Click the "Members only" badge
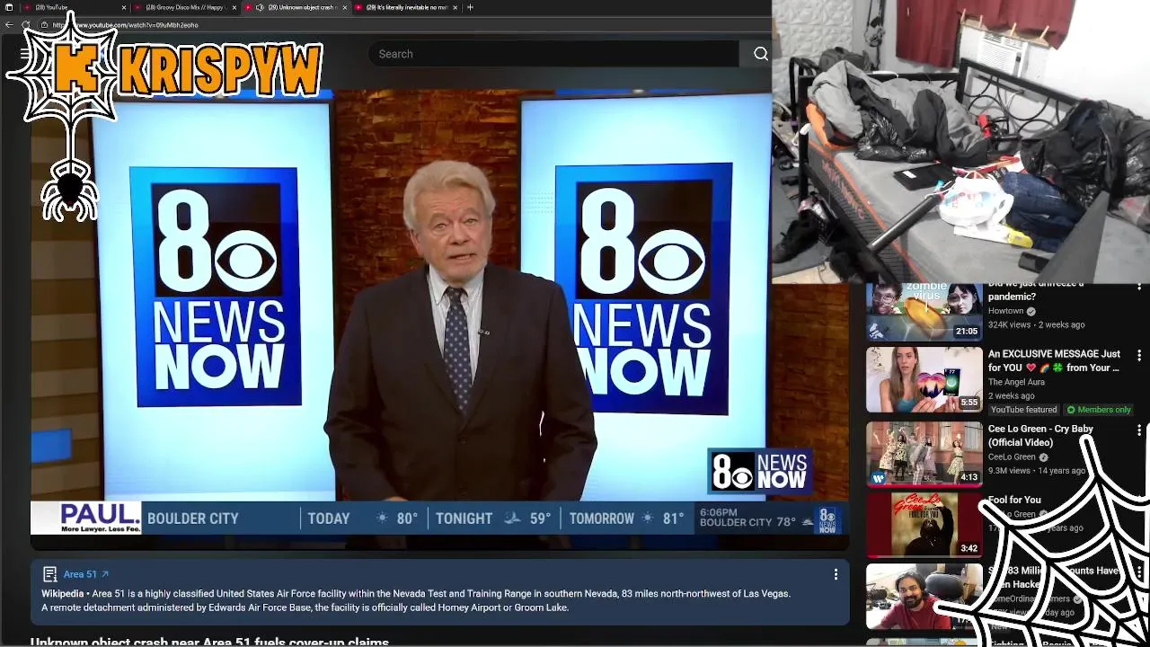This screenshot has height=647, width=1150. [x=1099, y=410]
